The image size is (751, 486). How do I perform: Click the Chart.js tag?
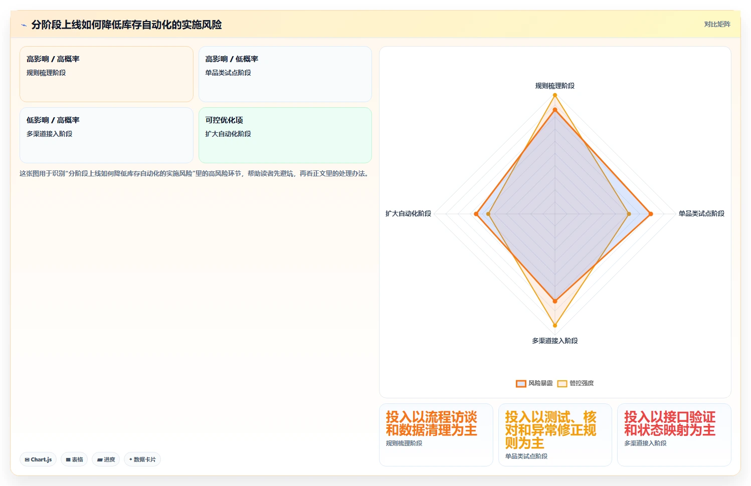[x=38, y=459]
